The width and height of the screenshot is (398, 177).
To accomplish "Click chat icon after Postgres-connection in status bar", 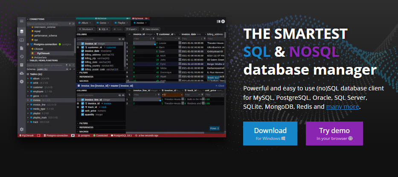I will point(73,136).
